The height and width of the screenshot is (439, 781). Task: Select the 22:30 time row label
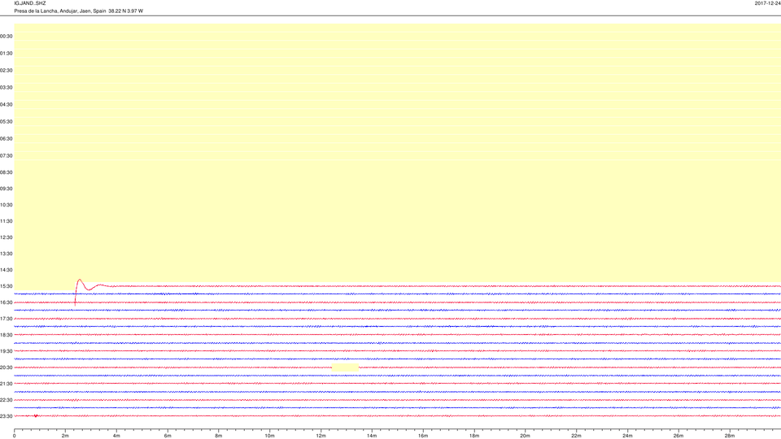click(x=7, y=400)
